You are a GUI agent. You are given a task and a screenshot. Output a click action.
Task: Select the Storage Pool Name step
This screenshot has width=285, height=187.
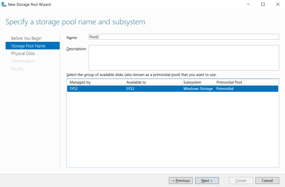(33, 46)
